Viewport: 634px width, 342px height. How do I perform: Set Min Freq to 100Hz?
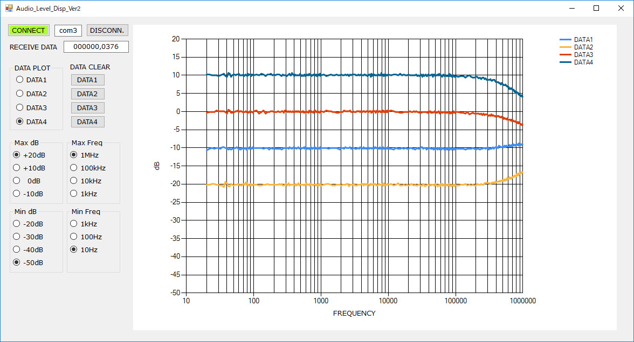pos(74,237)
